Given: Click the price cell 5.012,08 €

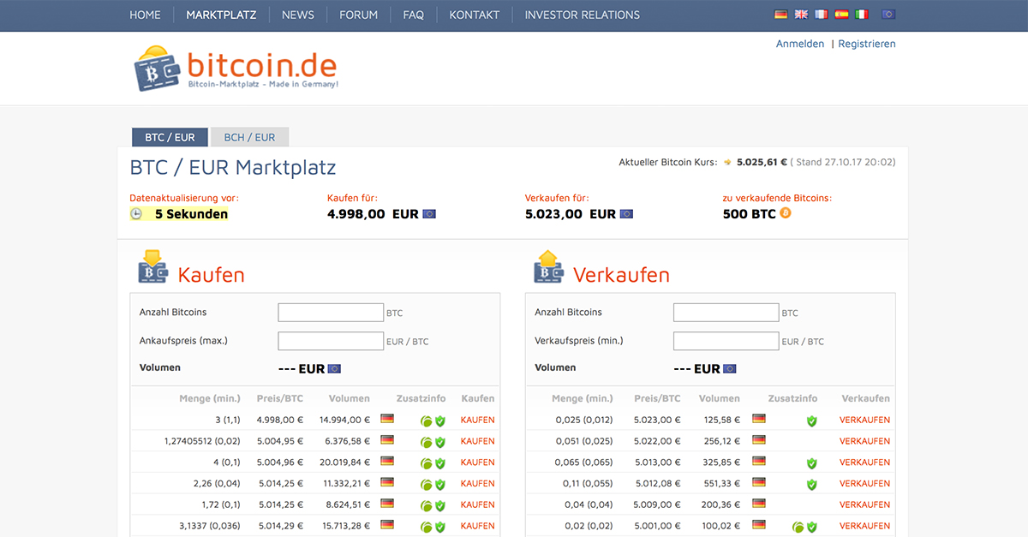Looking at the screenshot, I should (657, 483).
